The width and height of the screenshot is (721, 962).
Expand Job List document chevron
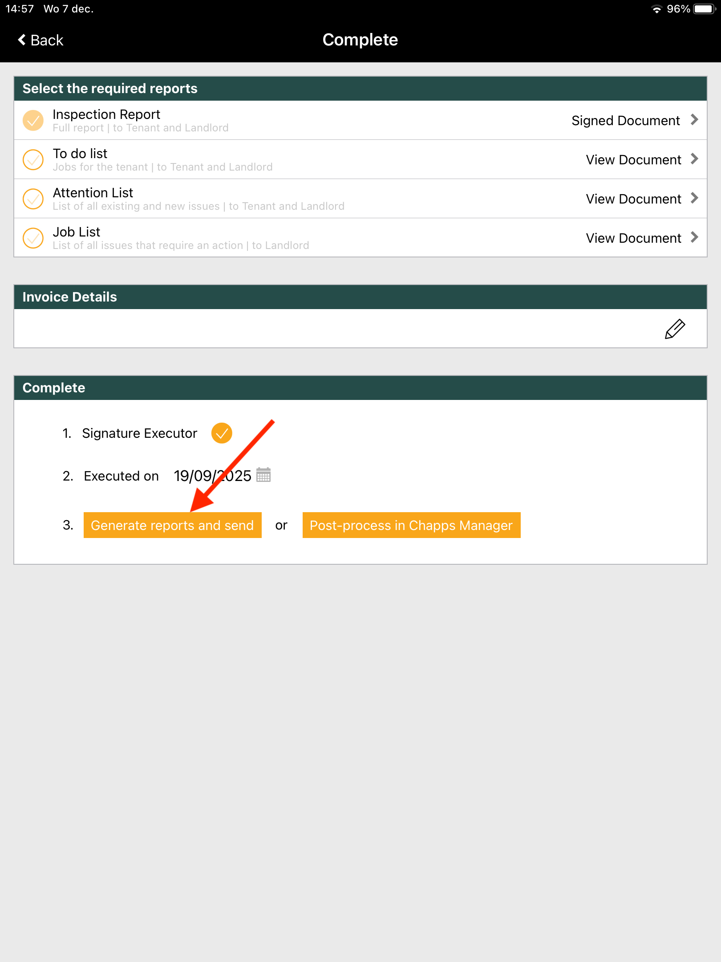click(x=694, y=237)
